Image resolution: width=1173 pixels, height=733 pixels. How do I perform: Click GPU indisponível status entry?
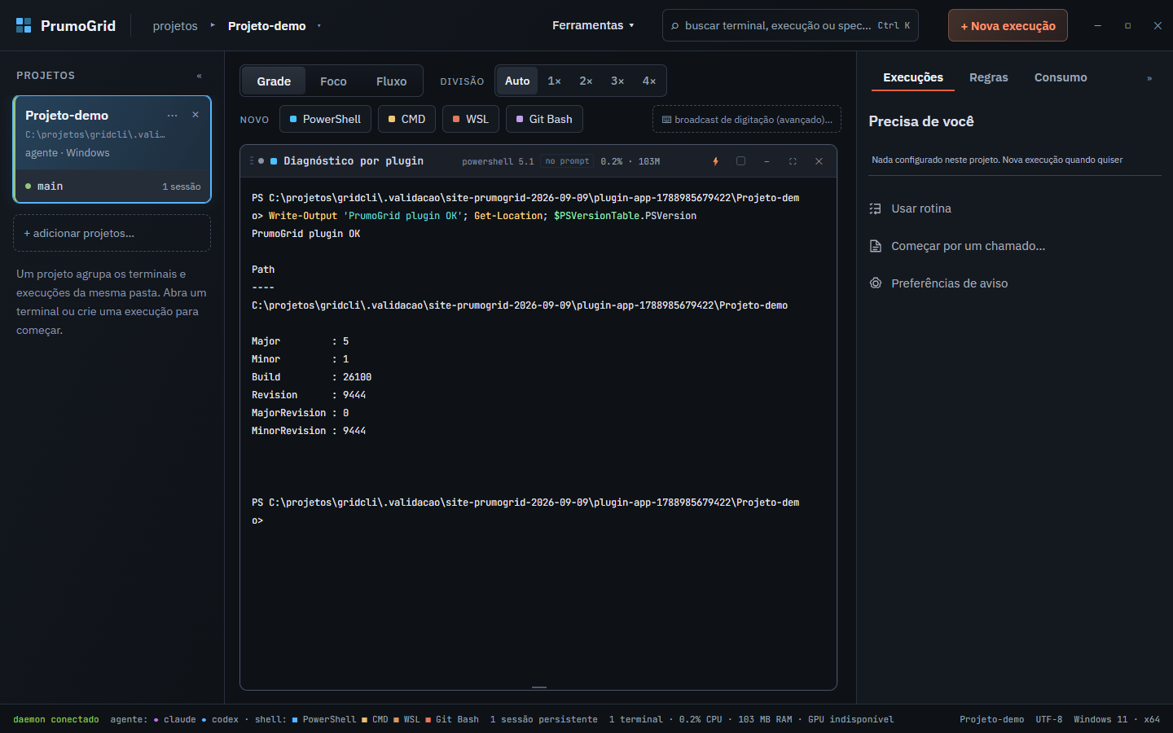pyautogui.click(x=850, y=719)
